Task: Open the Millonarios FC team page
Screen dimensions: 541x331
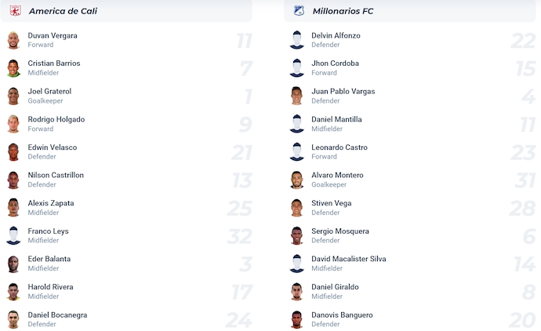Action: (343, 11)
